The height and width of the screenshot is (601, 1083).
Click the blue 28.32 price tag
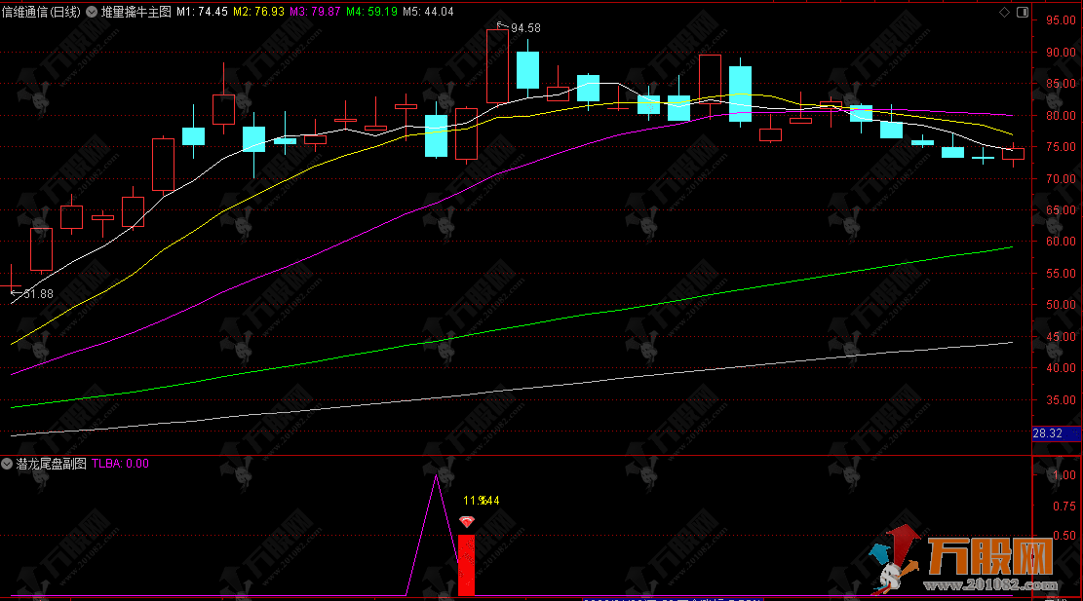[x=1047, y=432]
